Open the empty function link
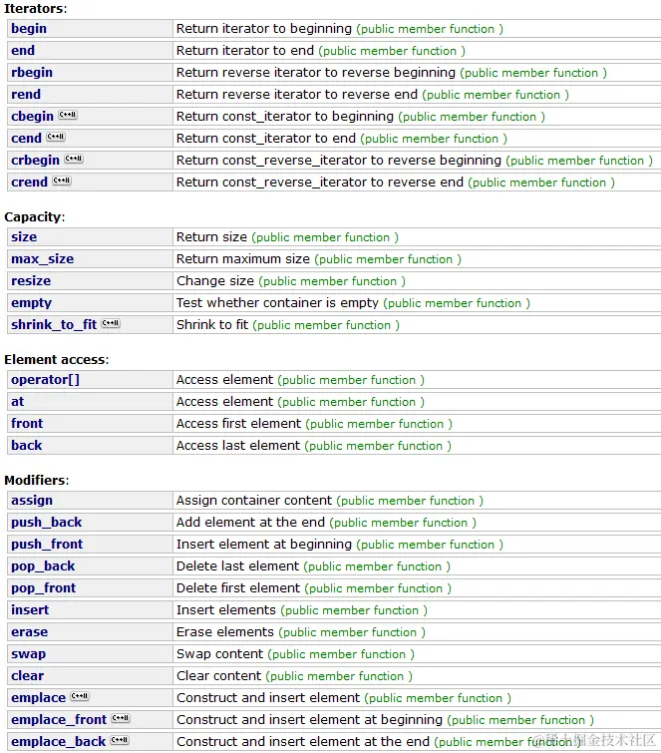This screenshot has height=753, width=661. [x=31, y=303]
